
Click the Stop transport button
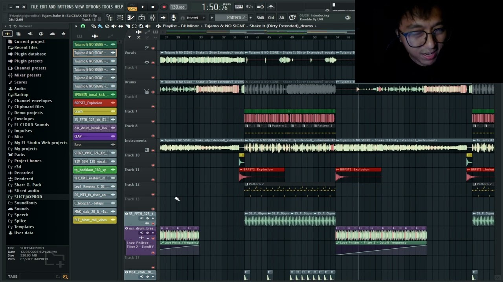(x=153, y=7)
